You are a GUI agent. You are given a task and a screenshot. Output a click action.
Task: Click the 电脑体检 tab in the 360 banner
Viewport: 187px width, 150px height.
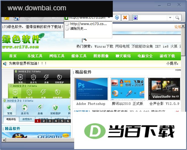pyautogui.click(x=11, y=119)
